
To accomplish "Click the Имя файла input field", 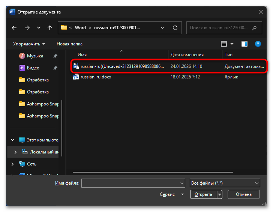I will (x=130, y=183).
